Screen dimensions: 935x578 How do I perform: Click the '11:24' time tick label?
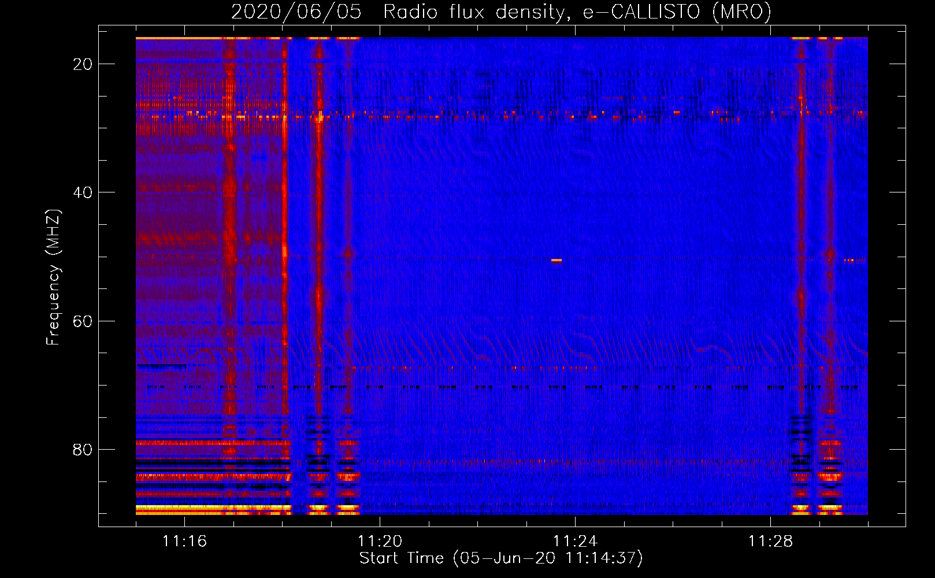pos(575,541)
